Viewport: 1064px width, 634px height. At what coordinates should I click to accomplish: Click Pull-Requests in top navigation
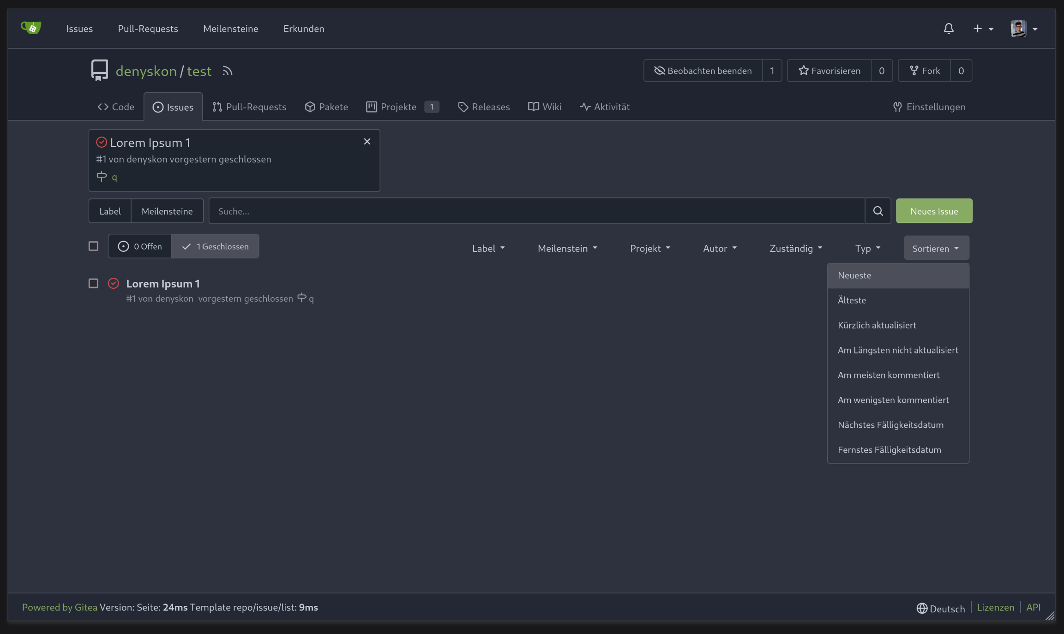coord(148,29)
